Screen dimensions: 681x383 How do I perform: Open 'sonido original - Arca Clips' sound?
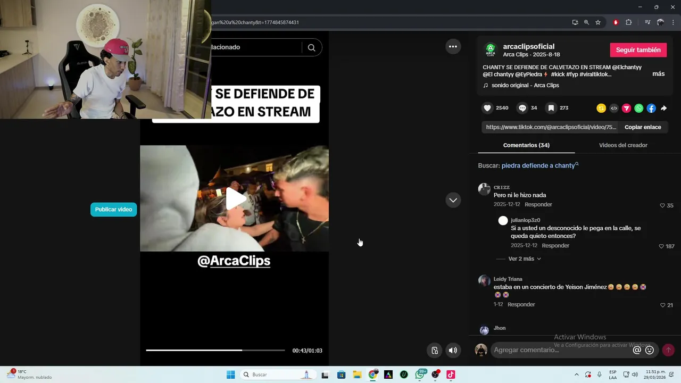(x=525, y=85)
